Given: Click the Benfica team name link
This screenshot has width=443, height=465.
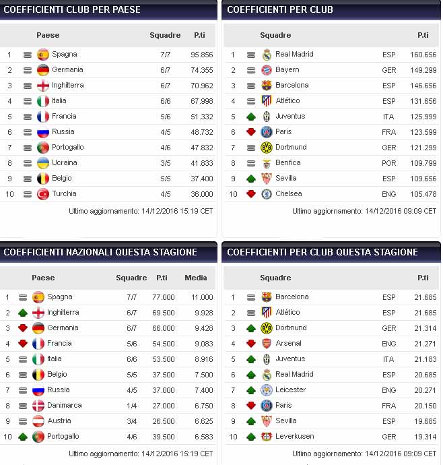Looking at the screenshot, I should point(287,163).
